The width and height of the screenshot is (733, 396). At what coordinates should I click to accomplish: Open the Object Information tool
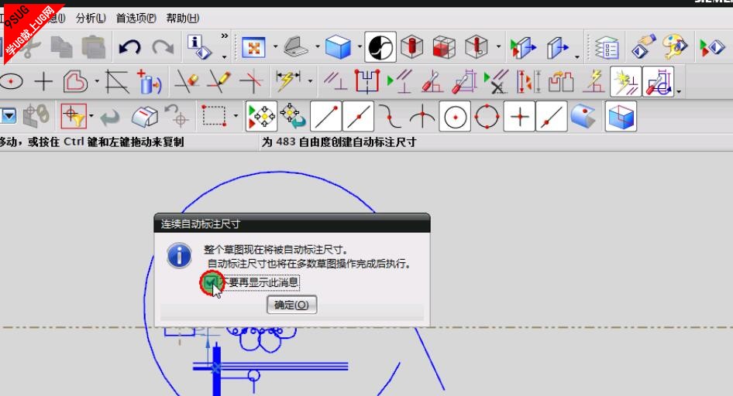coord(200,47)
